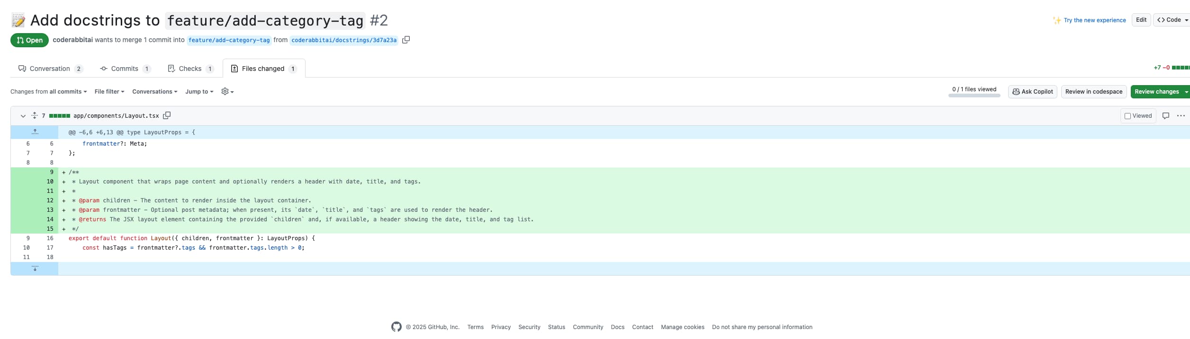This screenshot has height=339, width=1190.
Task: Click the files viewed progress bar
Action: [974, 96]
